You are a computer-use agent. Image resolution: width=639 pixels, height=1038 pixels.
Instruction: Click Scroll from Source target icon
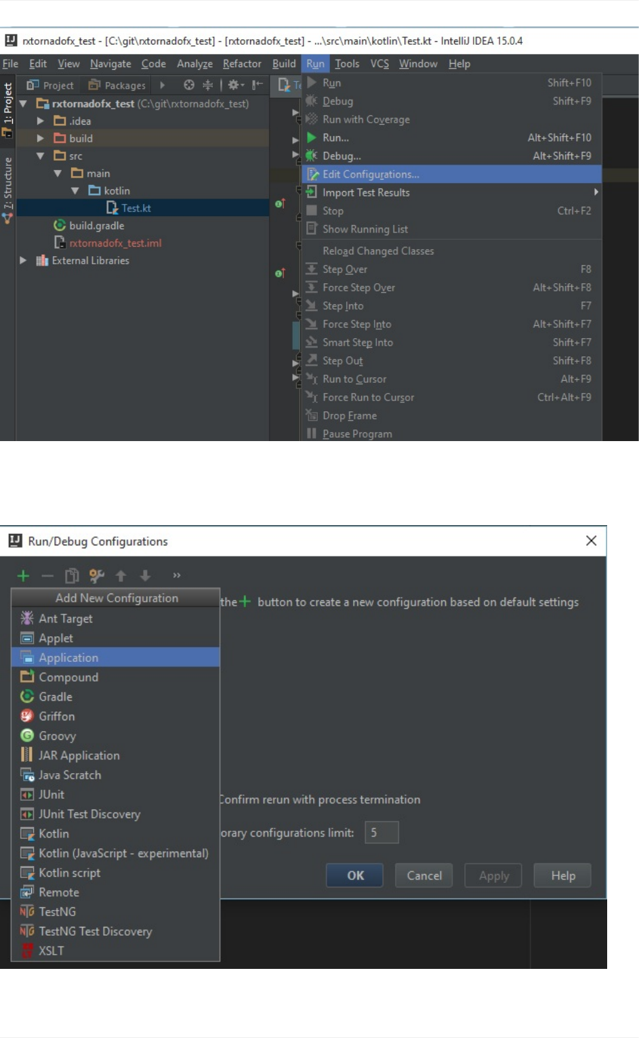point(189,85)
